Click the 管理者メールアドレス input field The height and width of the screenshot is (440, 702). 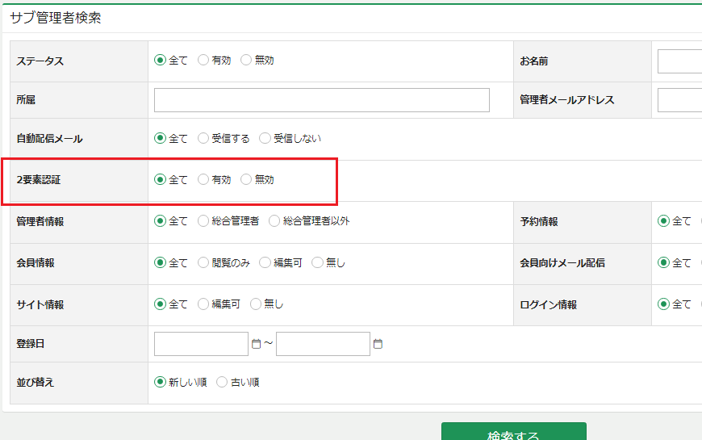(679, 100)
